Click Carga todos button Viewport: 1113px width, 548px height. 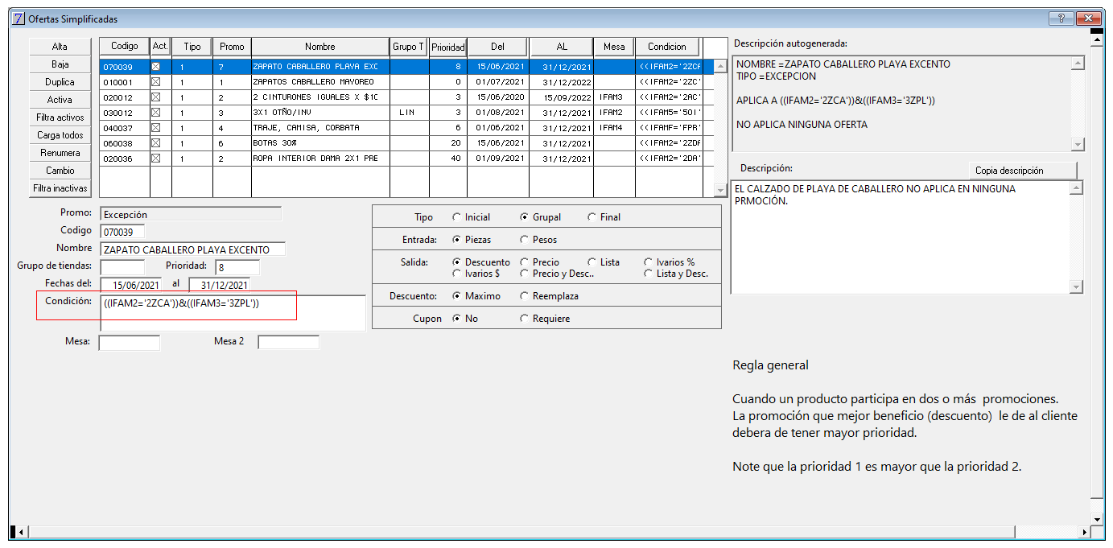point(60,135)
